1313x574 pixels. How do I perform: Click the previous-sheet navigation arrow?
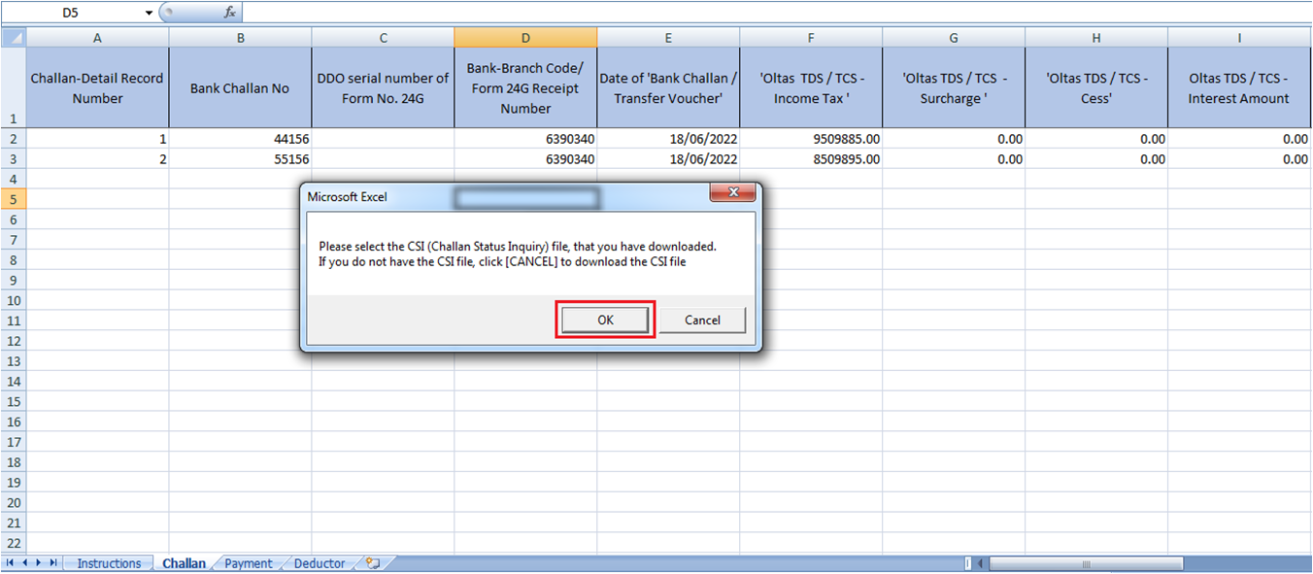pos(24,562)
